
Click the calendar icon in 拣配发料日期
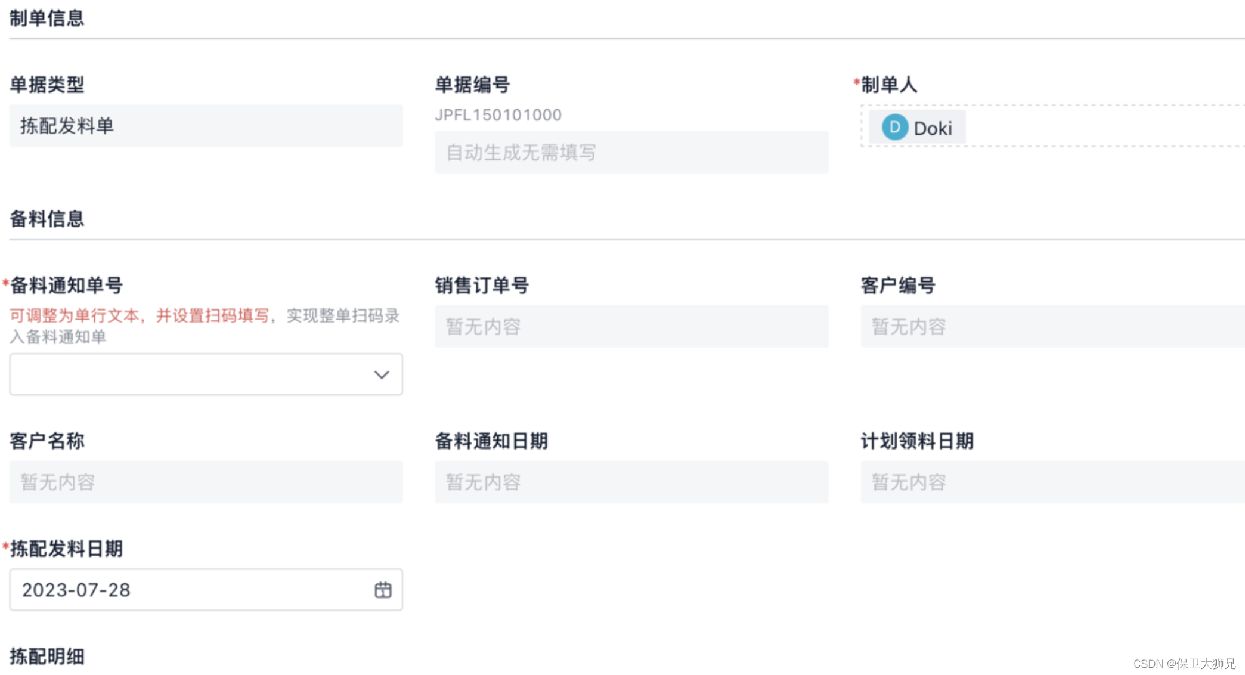[x=383, y=590]
